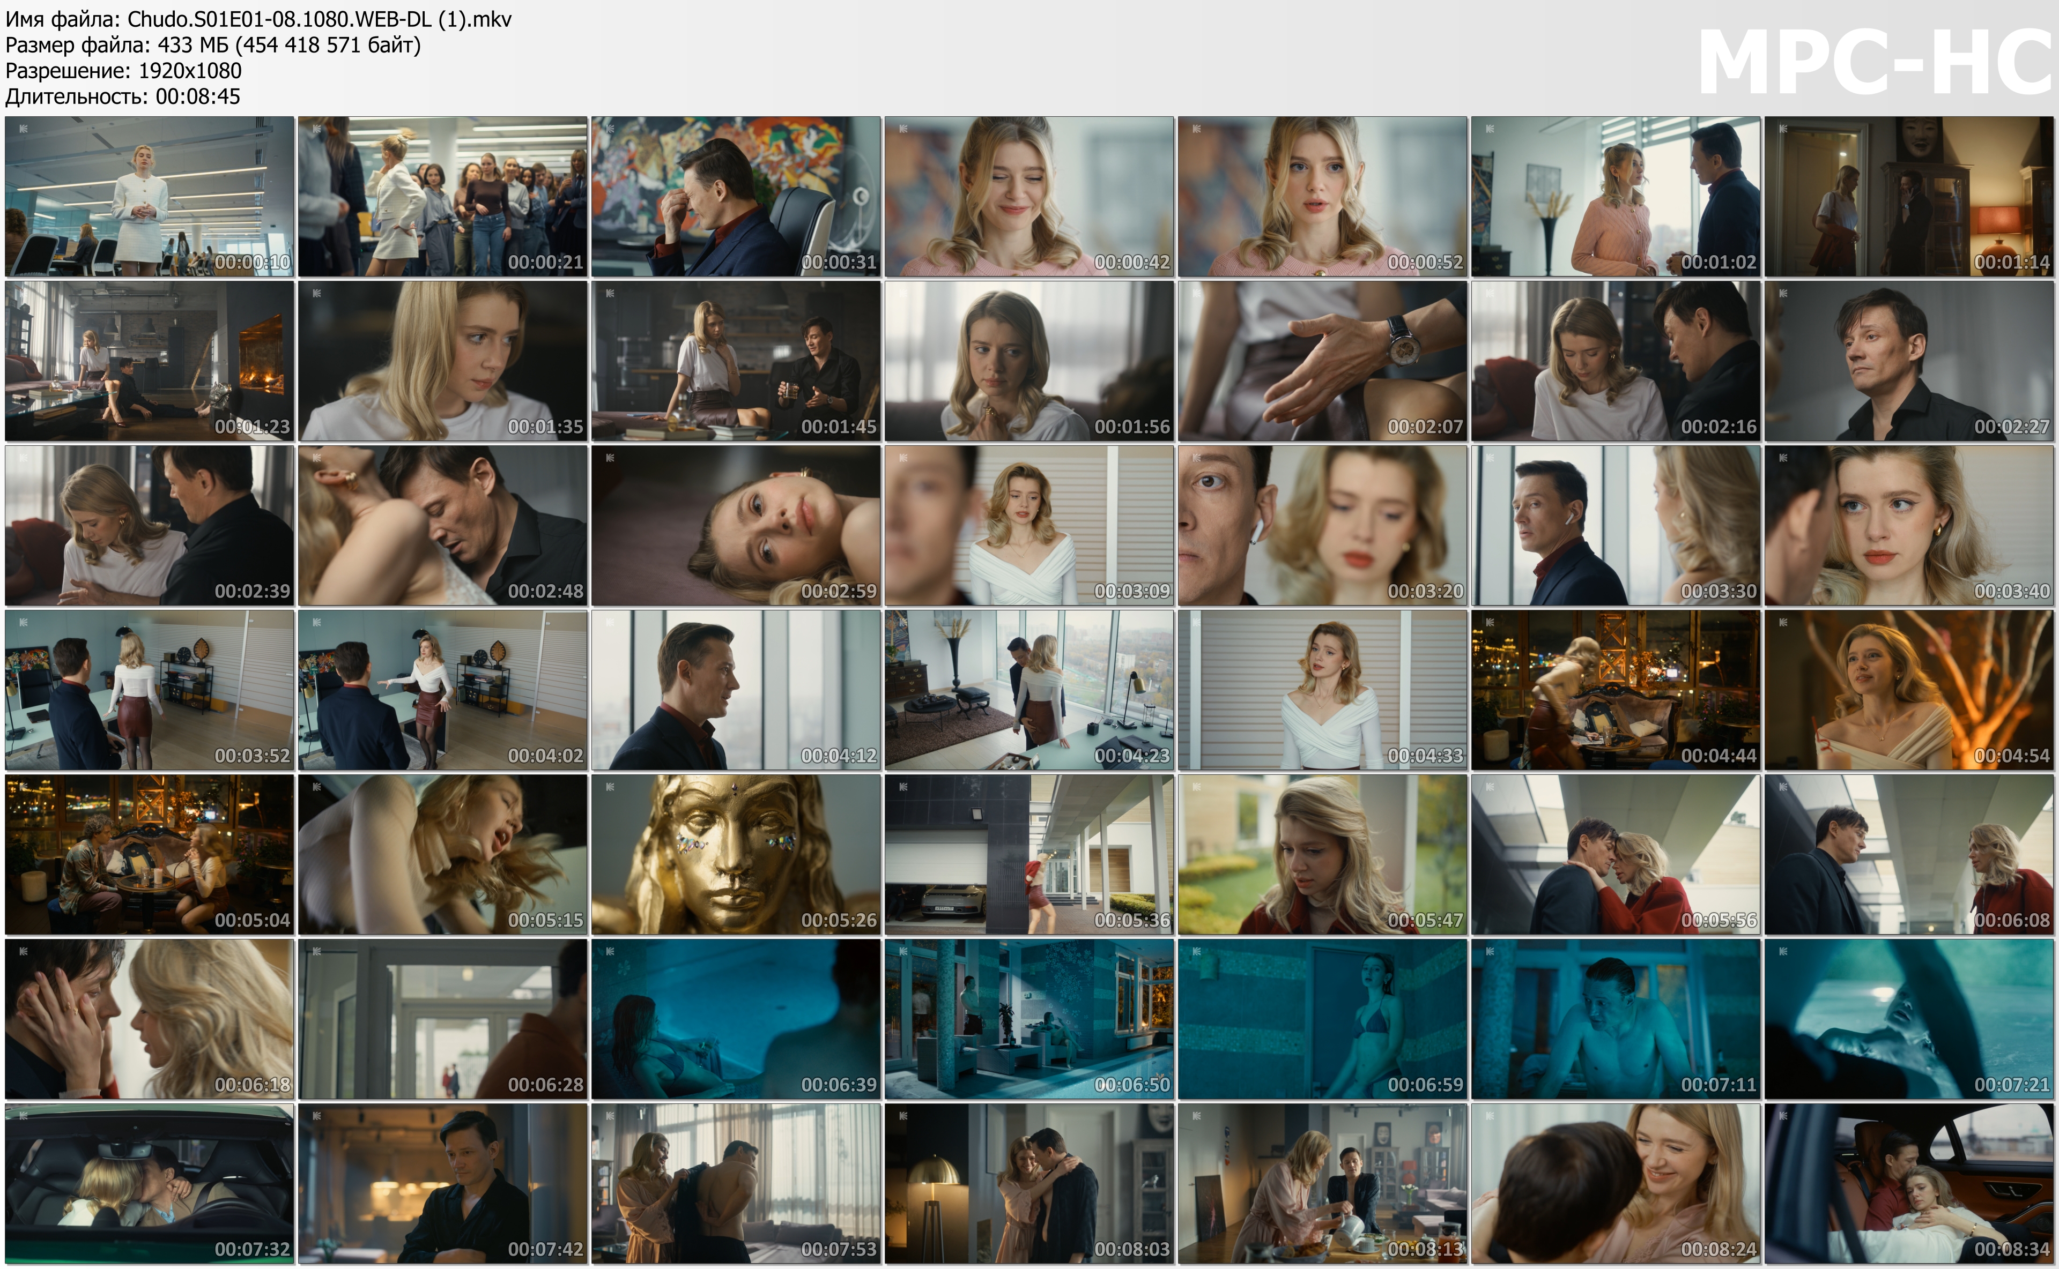Screen dimensions: 2059x1269
Task: Select the office scene at 00:03:52
Action: pyautogui.click(x=150, y=690)
